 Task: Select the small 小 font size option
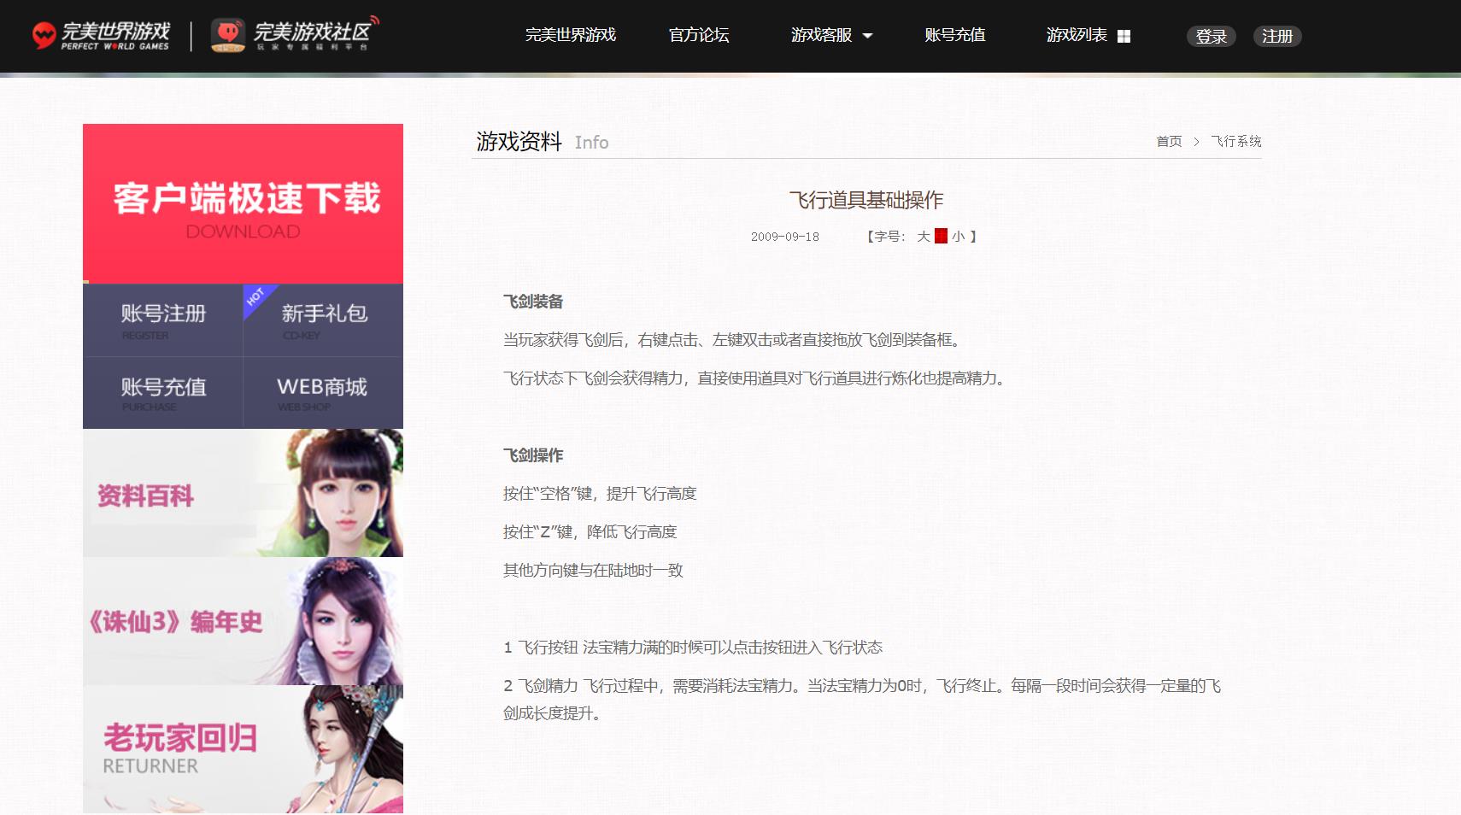click(x=958, y=237)
